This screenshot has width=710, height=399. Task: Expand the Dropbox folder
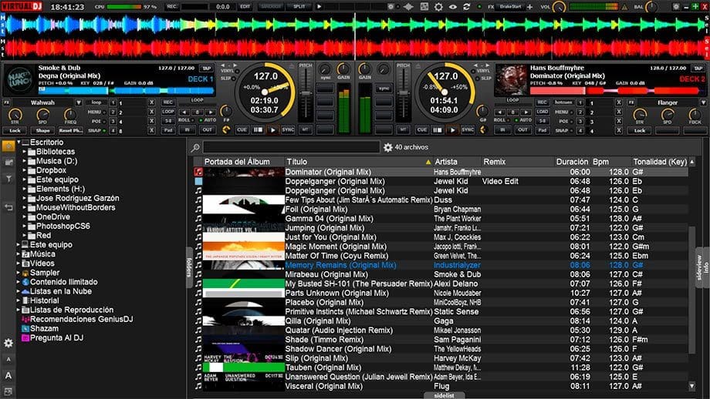click(x=25, y=170)
